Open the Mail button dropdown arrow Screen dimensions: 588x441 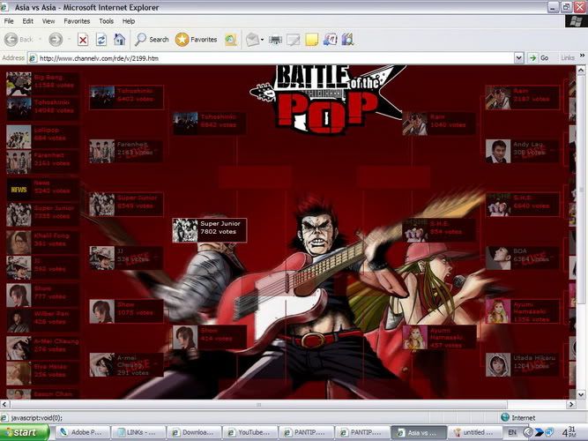262,40
